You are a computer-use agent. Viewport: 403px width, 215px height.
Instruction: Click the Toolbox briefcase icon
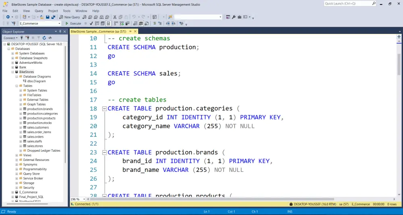(x=239, y=17)
